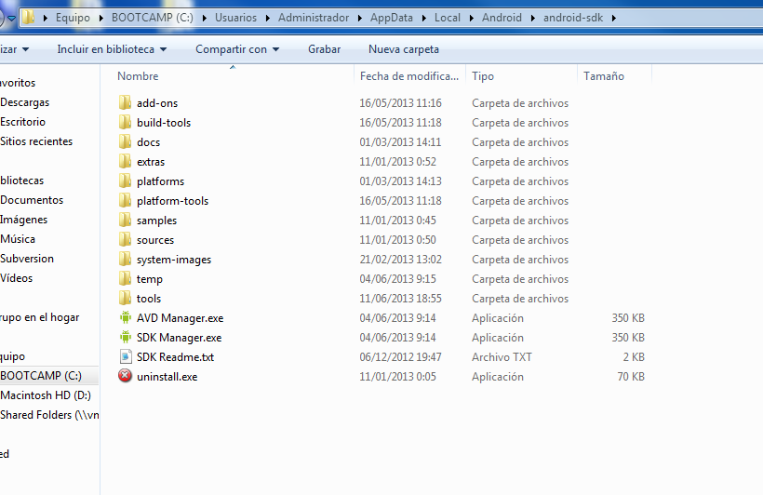Open Sitios recientes in sidebar
Viewport: 763px width, 495px height.
point(36,141)
